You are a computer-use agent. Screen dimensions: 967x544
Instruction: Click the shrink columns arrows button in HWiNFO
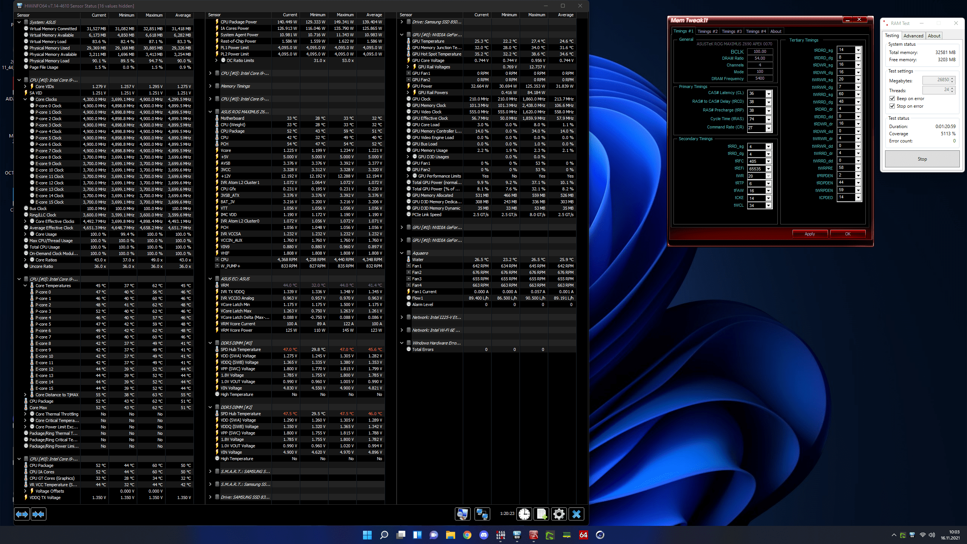click(x=38, y=514)
